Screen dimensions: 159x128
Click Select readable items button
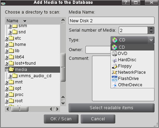pyautogui.click(x=111, y=108)
